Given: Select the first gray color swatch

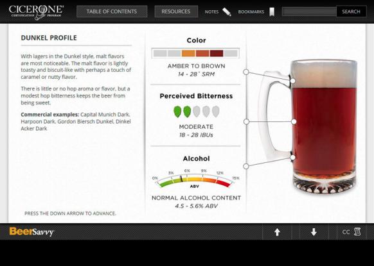Looking at the screenshot, I should coord(160,53).
